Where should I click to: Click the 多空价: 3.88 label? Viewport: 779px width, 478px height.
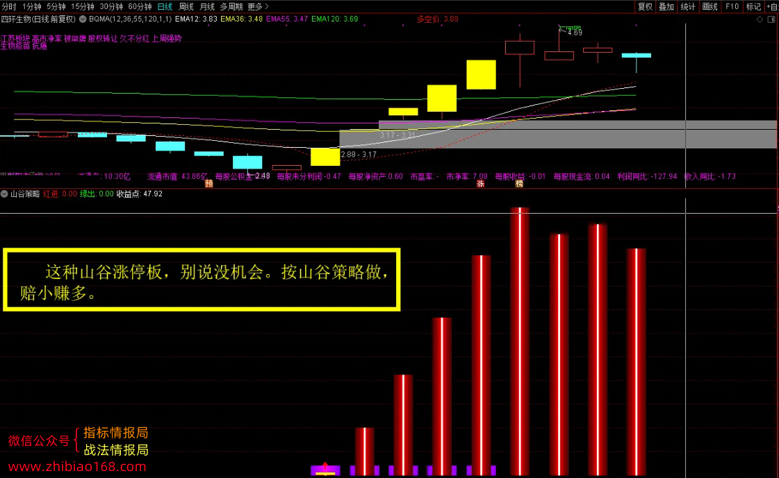(437, 19)
